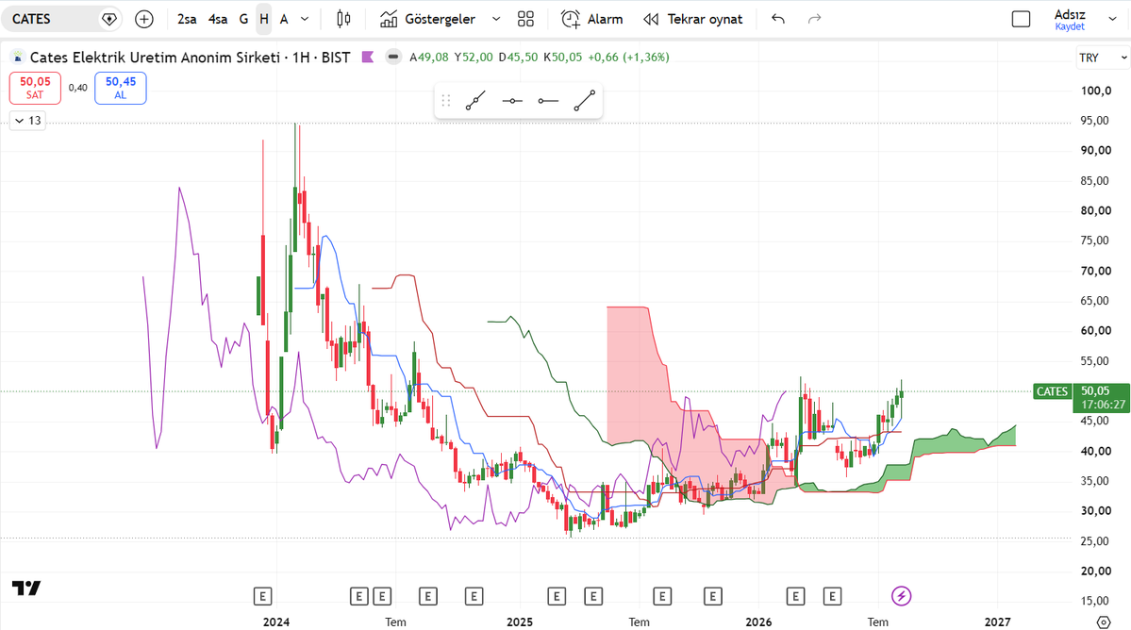Click the Y52,00 high value in legend

(x=474, y=57)
